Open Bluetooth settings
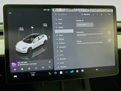121x91 pixels. (62, 59)
